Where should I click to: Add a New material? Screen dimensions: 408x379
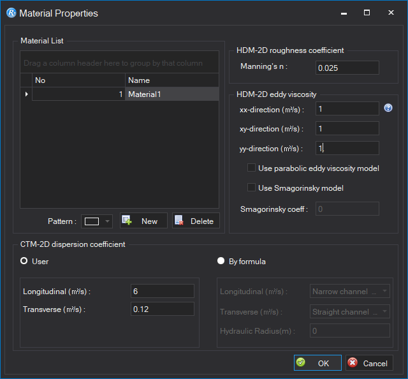(143, 221)
